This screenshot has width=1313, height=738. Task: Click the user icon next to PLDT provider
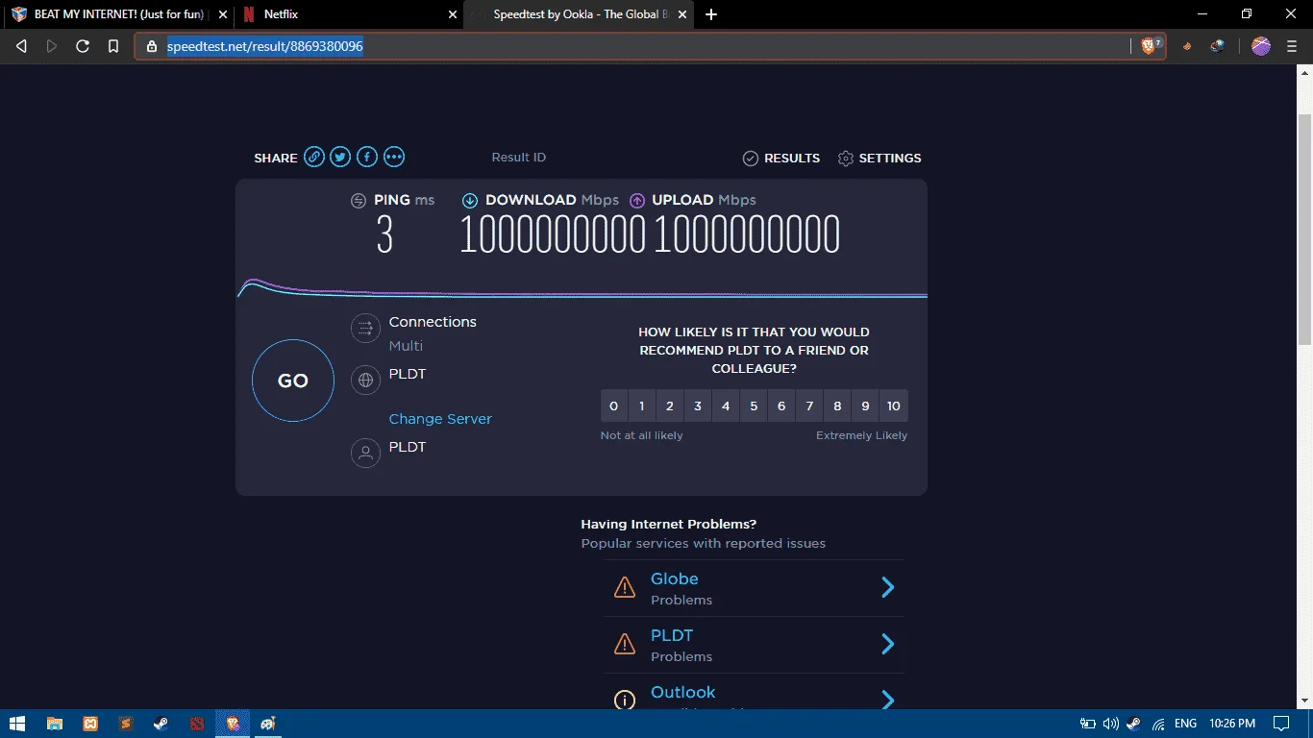365,454
